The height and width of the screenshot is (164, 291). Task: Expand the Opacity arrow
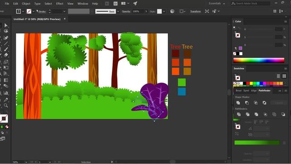[x=146, y=11]
